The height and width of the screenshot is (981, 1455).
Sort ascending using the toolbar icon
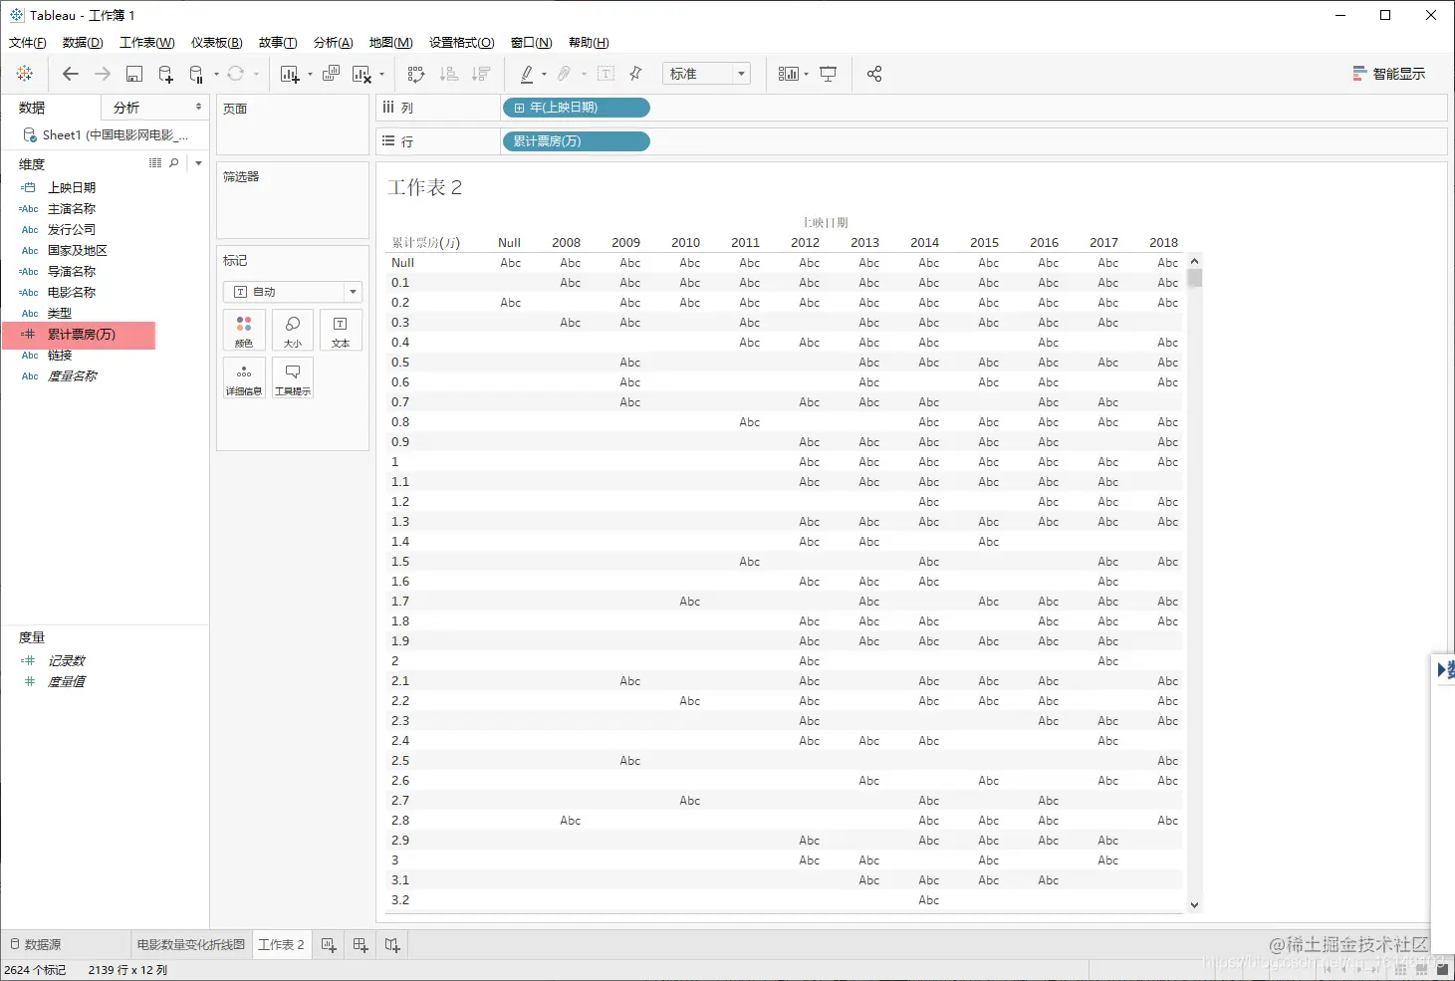click(x=449, y=74)
